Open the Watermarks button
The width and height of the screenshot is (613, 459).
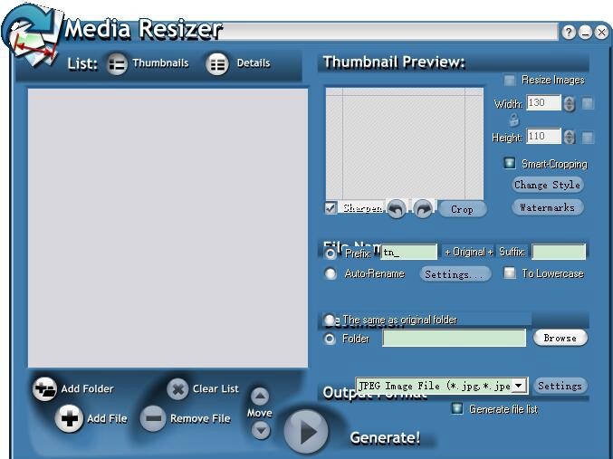(x=547, y=207)
